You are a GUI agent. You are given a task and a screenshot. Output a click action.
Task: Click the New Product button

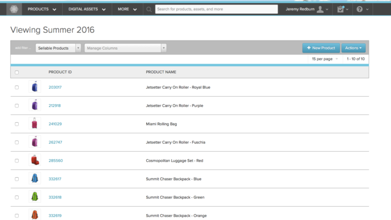pyautogui.click(x=321, y=48)
